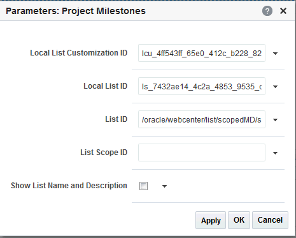
Task: Click the empty List Scope ID field
Action: 202,152
